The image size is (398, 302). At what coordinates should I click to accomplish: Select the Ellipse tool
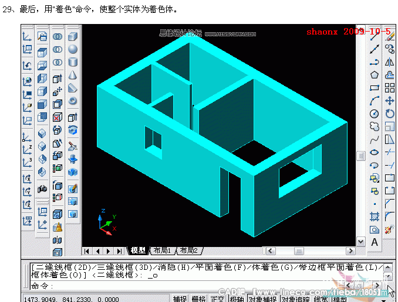(x=375, y=152)
